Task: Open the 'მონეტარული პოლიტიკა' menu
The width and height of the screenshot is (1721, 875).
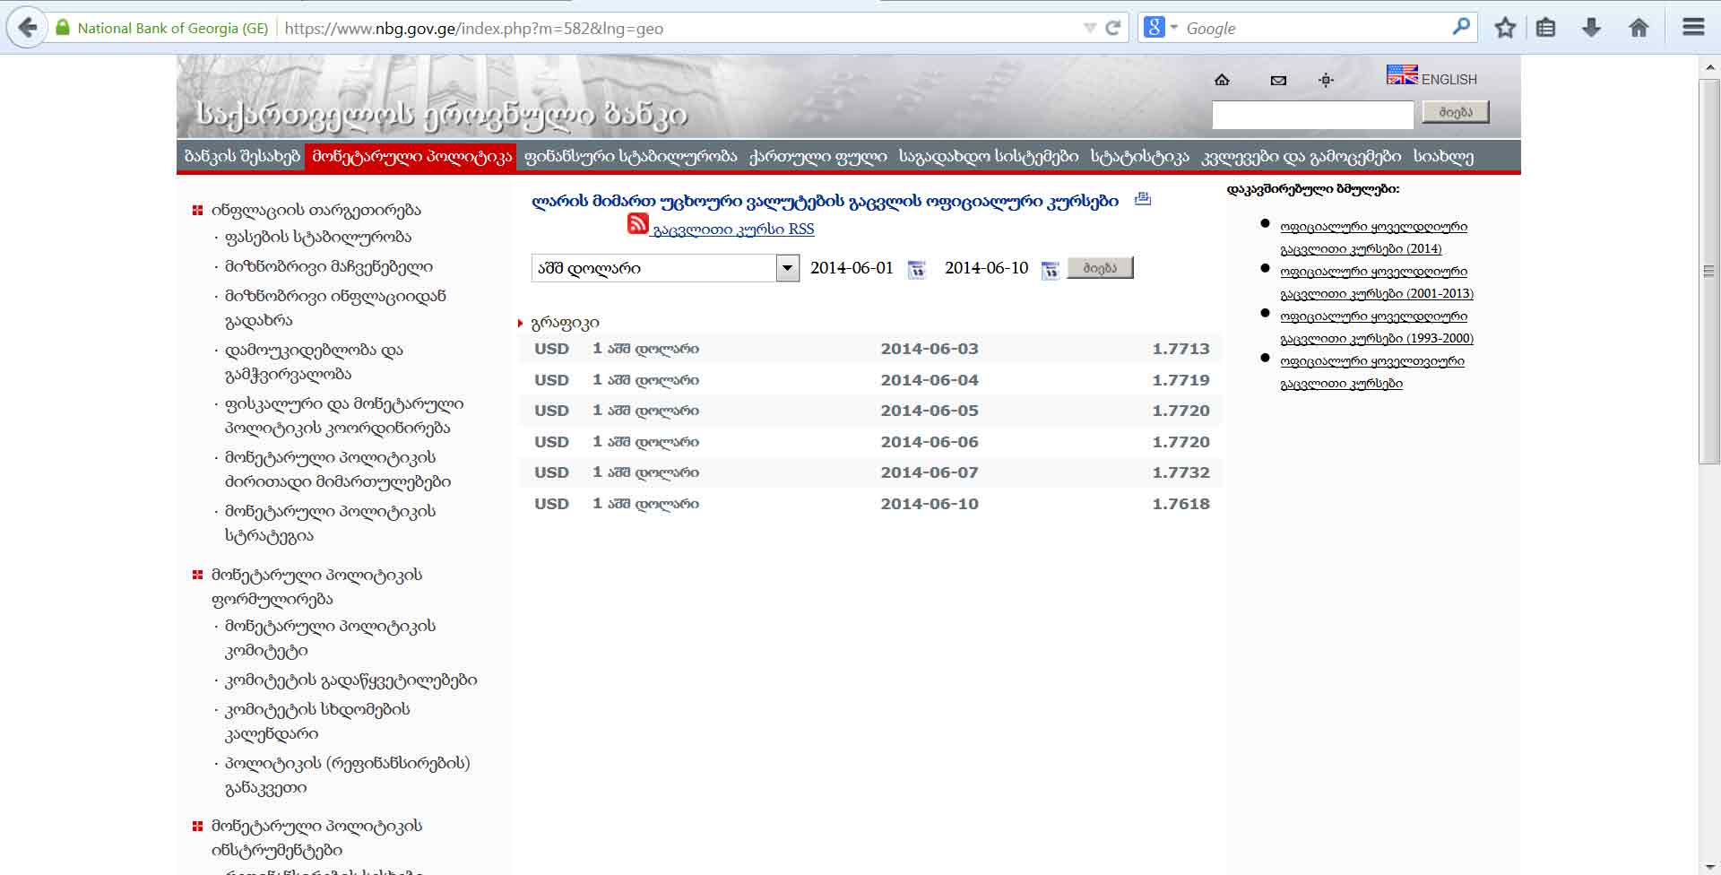Action: [411, 156]
